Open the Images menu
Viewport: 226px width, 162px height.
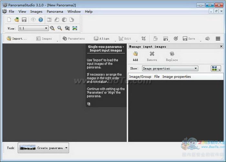coord(36,12)
